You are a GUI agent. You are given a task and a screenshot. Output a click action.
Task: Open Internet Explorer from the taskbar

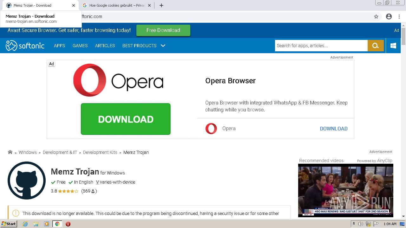tap(25, 224)
